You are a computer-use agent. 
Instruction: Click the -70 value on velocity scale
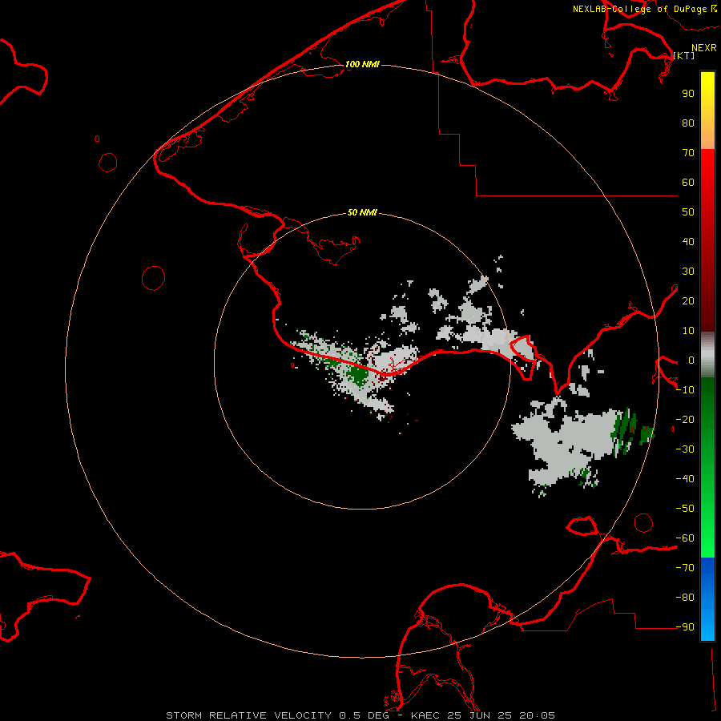(x=685, y=568)
